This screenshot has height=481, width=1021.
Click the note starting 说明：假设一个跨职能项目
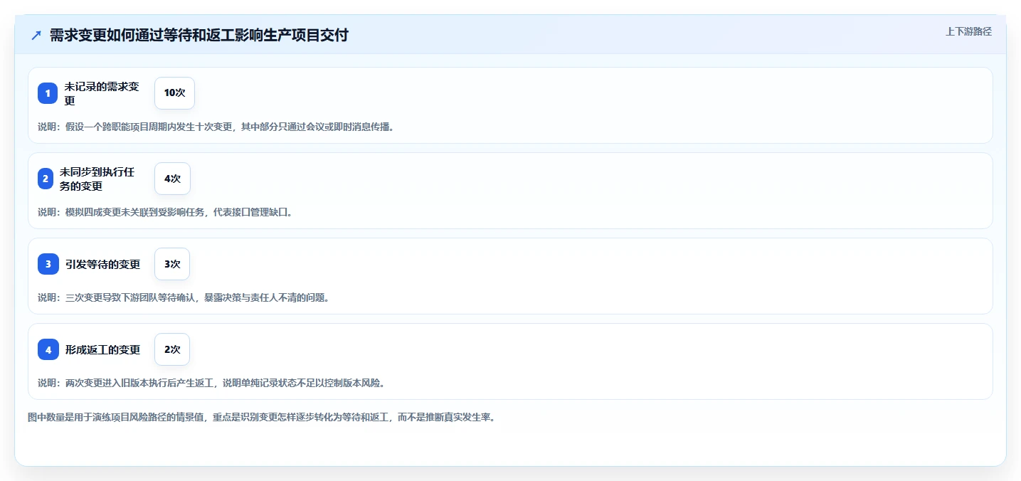(216, 127)
